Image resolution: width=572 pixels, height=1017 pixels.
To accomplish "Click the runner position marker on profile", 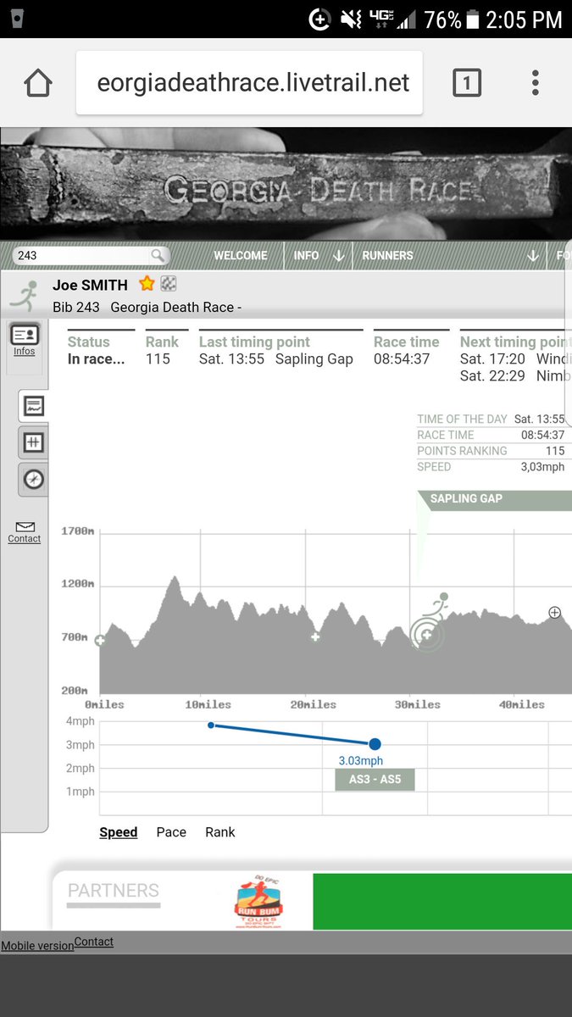I will click(x=427, y=634).
